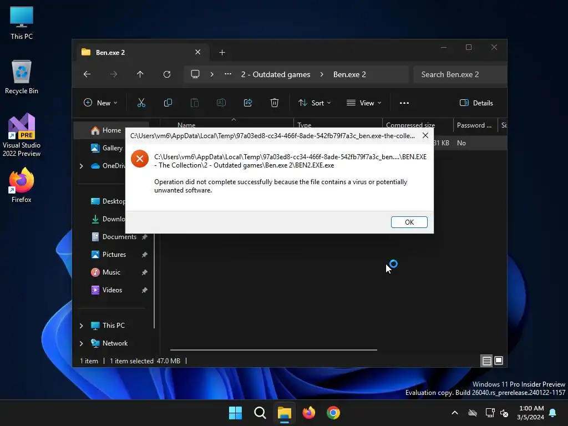Go up one folder level

pos(140,74)
